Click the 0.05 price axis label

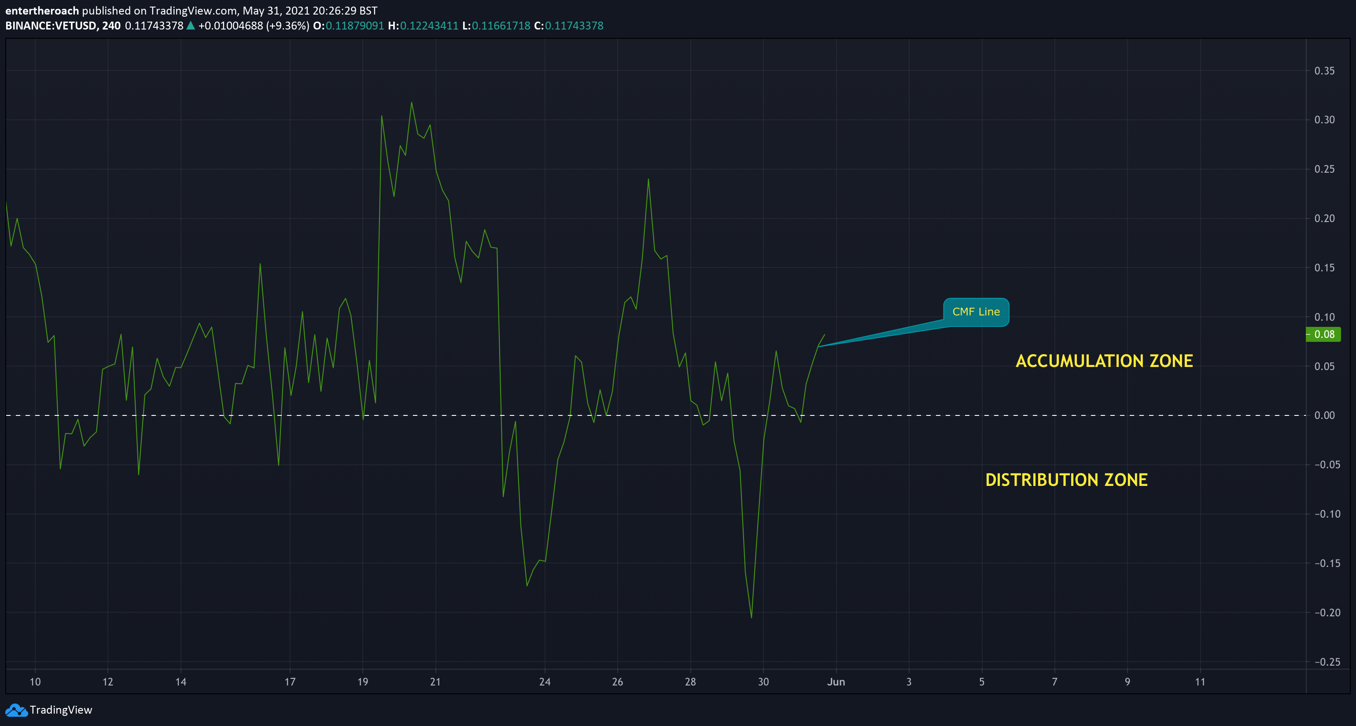click(x=1324, y=366)
